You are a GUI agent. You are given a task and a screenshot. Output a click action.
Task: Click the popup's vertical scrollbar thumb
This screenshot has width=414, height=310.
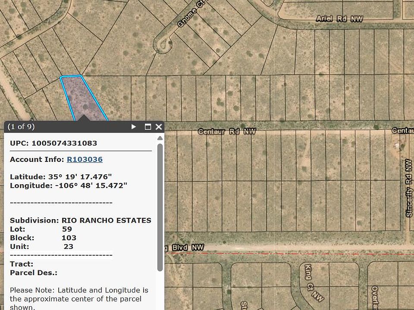(x=160, y=207)
